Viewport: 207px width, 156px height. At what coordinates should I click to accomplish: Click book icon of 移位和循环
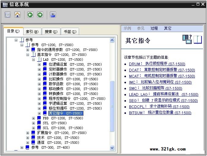click(x=45, y=108)
